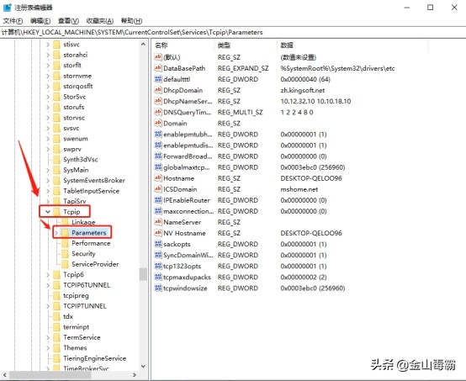466x381 pixels.
Task: Open the 文件(F) menu
Action: pyautogui.click(x=13, y=21)
